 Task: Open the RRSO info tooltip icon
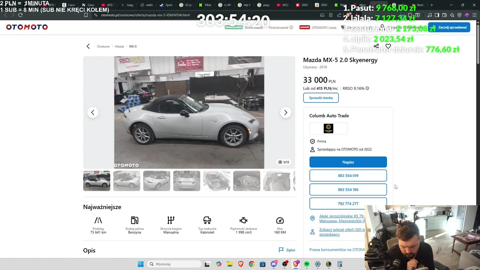pyautogui.click(x=367, y=88)
